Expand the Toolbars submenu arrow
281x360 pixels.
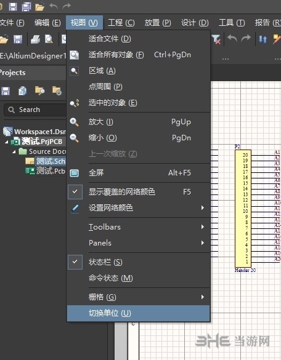click(x=202, y=227)
